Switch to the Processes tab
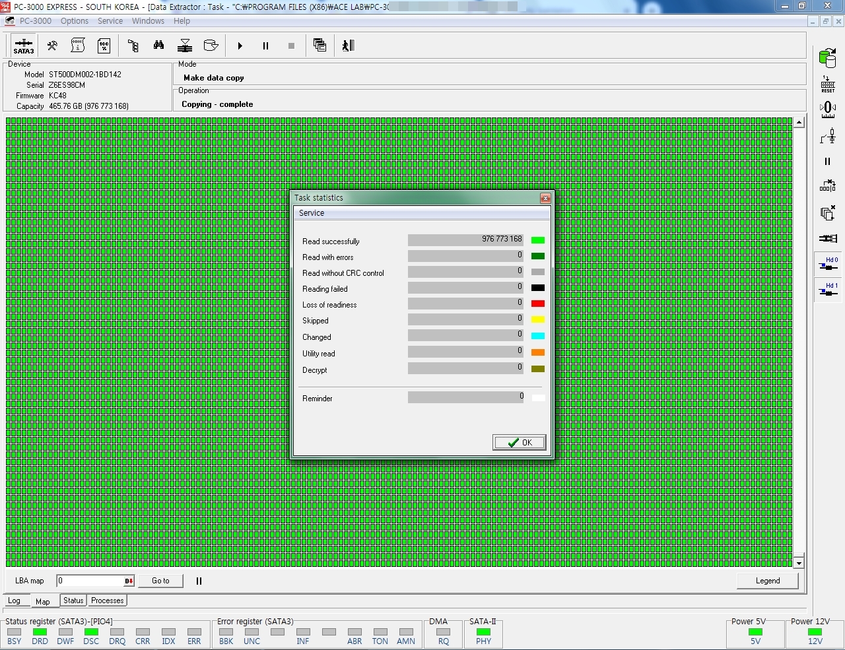 (x=108, y=601)
